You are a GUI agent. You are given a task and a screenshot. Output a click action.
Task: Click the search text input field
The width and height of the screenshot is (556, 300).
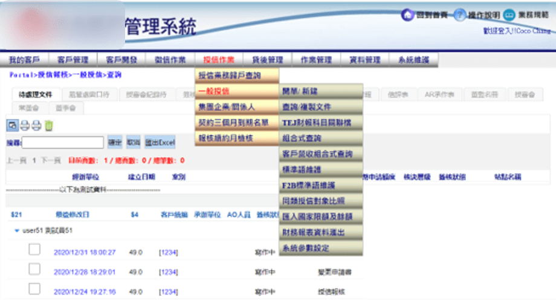(x=63, y=143)
